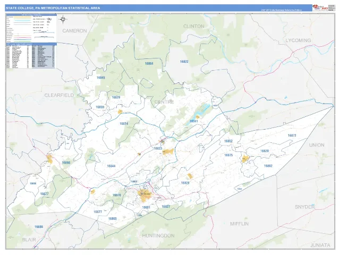
Task: Select ZIP code 16841 label
Action: point(193,121)
